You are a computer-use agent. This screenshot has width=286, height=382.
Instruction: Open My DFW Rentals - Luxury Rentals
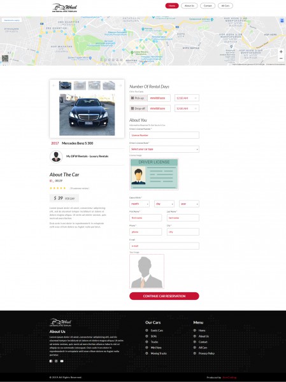pos(87,156)
